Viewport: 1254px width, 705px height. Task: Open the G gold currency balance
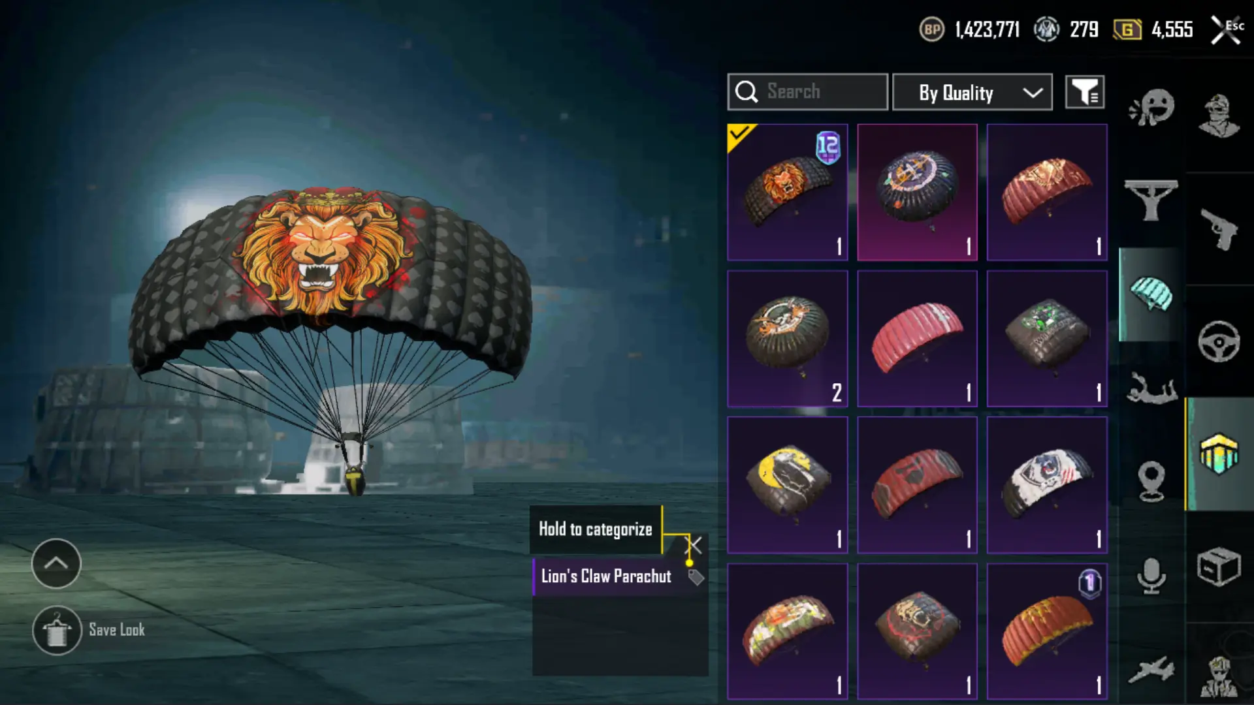(1153, 29)
